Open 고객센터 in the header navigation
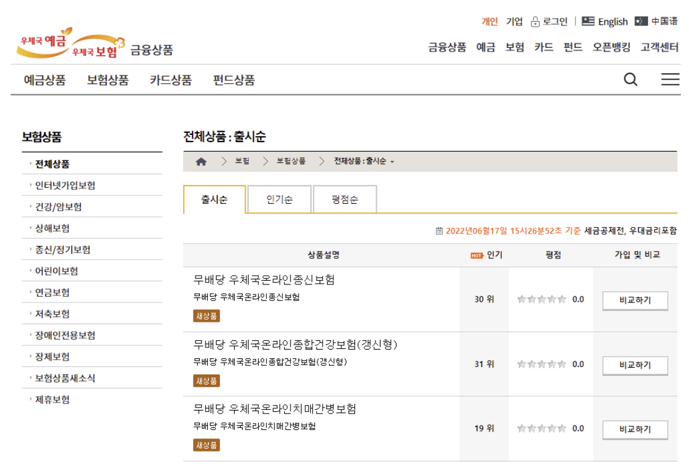697x472 pixels. [659, 47]
